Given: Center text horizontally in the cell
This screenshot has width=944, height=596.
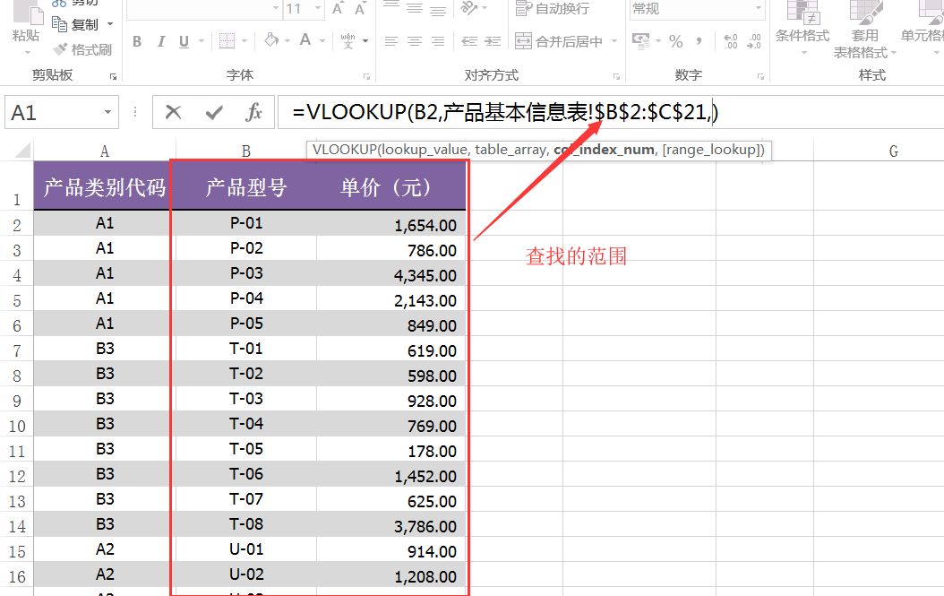Looking at the screenshot, I should 415,41.
